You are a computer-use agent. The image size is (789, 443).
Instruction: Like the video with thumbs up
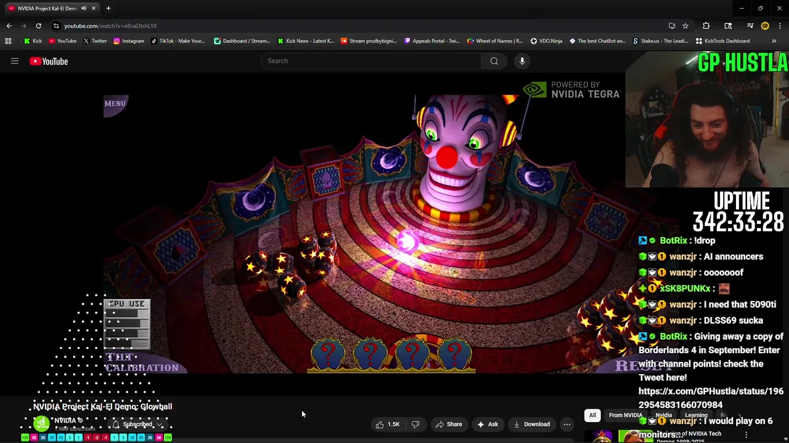point(388,424)
